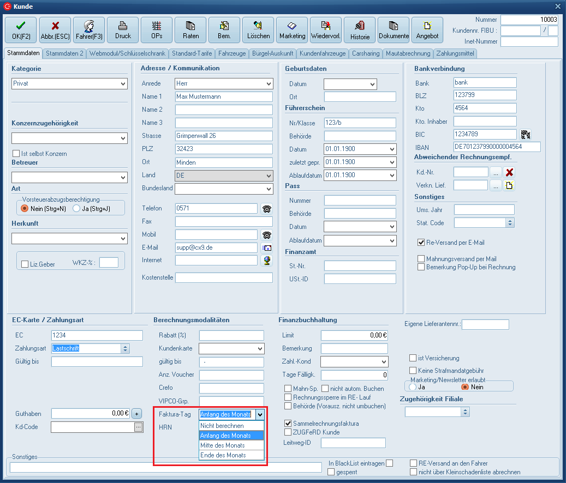Click the globe icon next to Internet field
Image resolution: width=566 pixels, height=483 pixels.
coord(266,261)
